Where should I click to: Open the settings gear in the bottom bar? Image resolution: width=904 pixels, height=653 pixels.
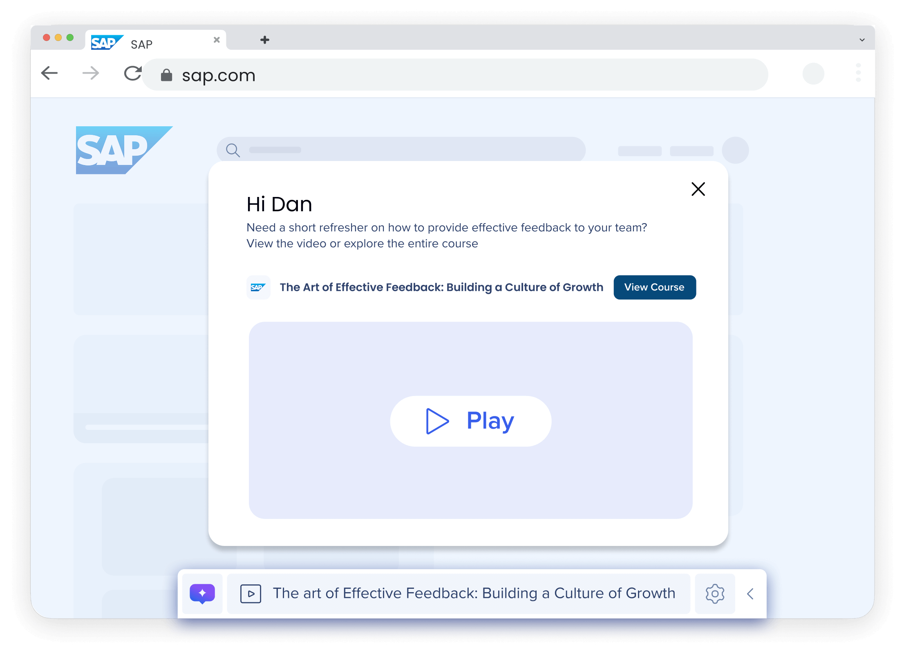coord(715,594)
